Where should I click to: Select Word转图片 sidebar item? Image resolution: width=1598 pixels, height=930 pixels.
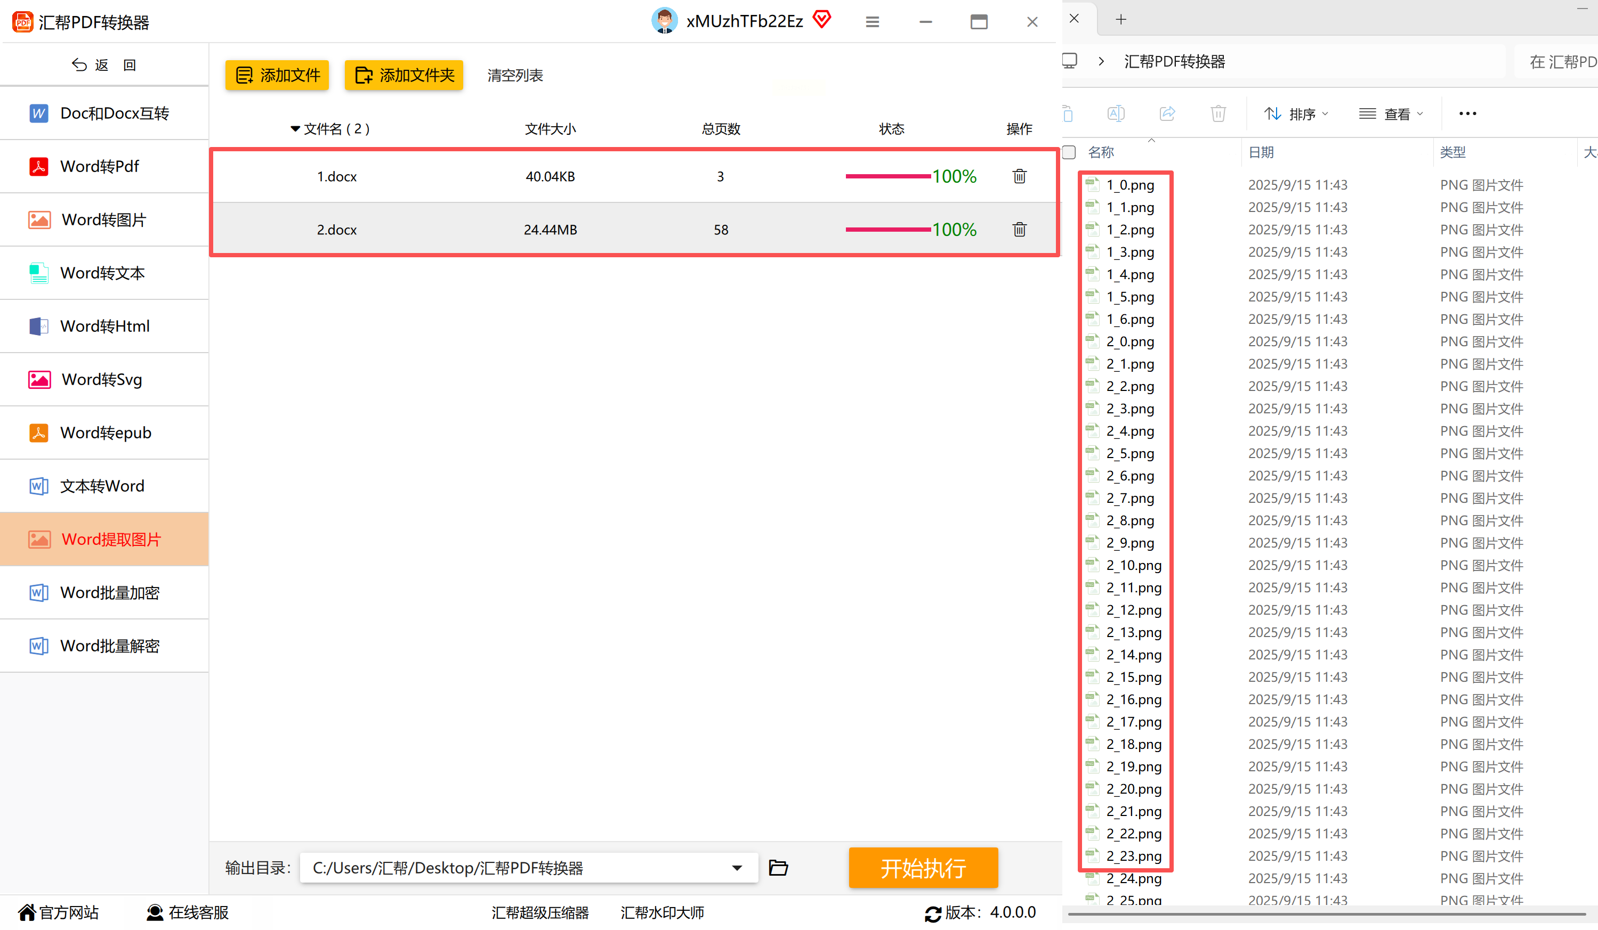point(104,220)
